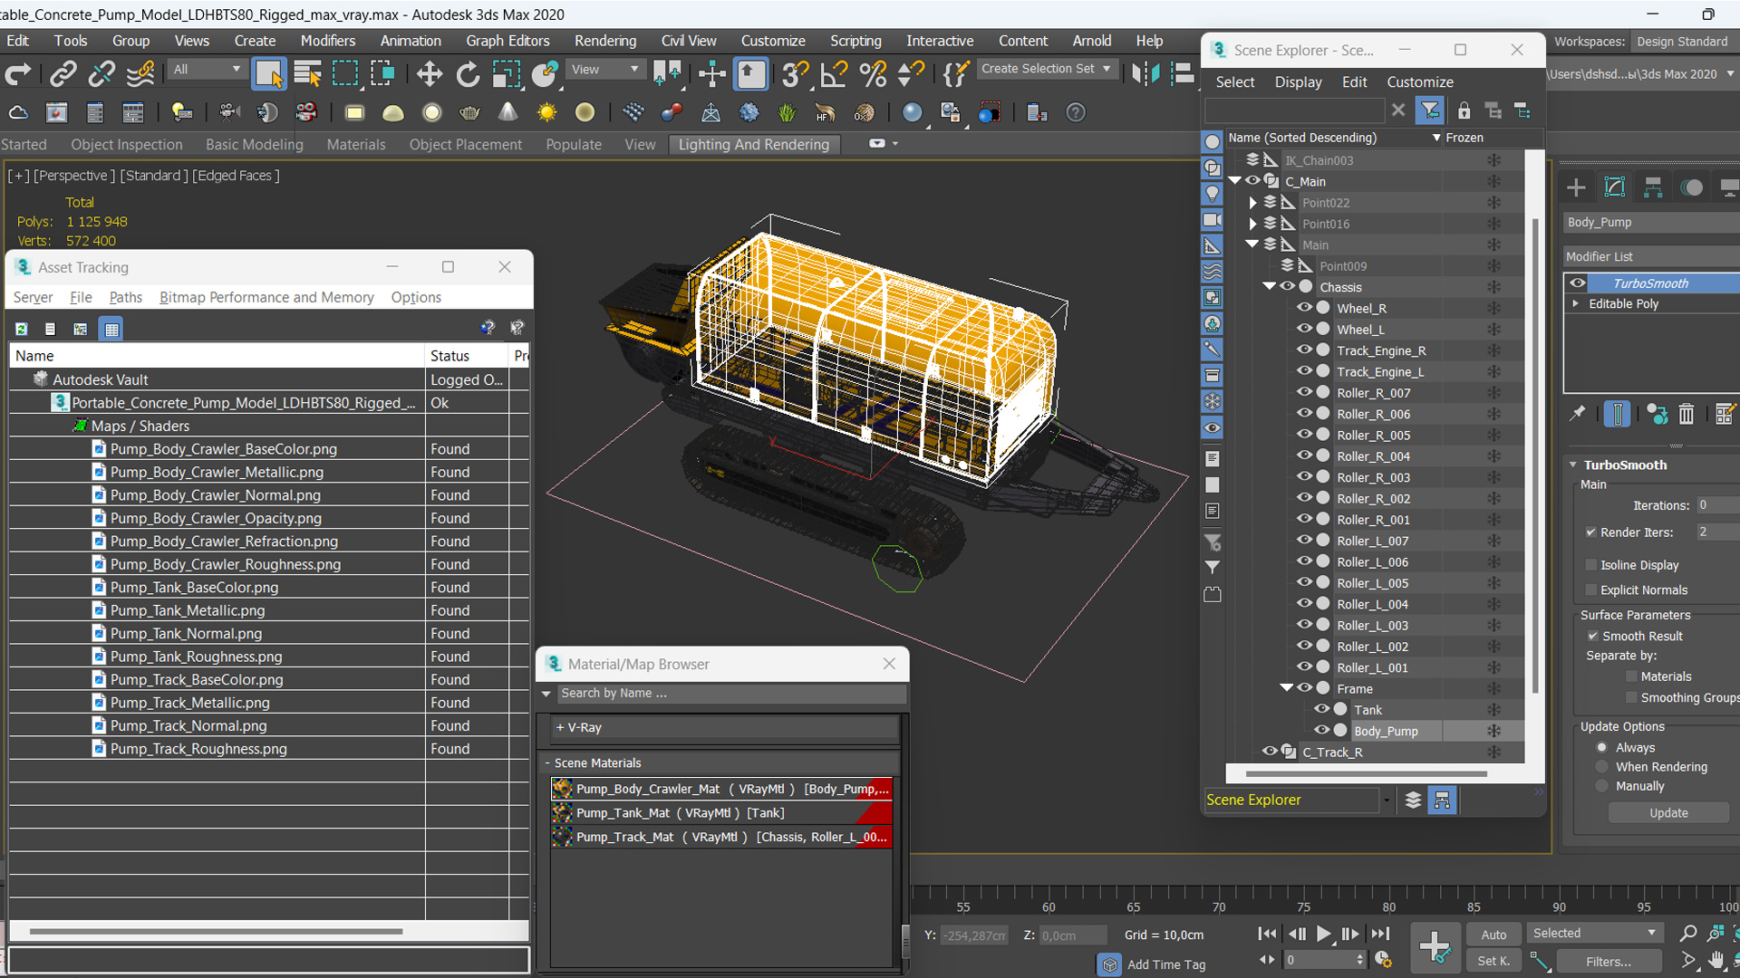Open the Modifiers menu

tap(327, 41)
